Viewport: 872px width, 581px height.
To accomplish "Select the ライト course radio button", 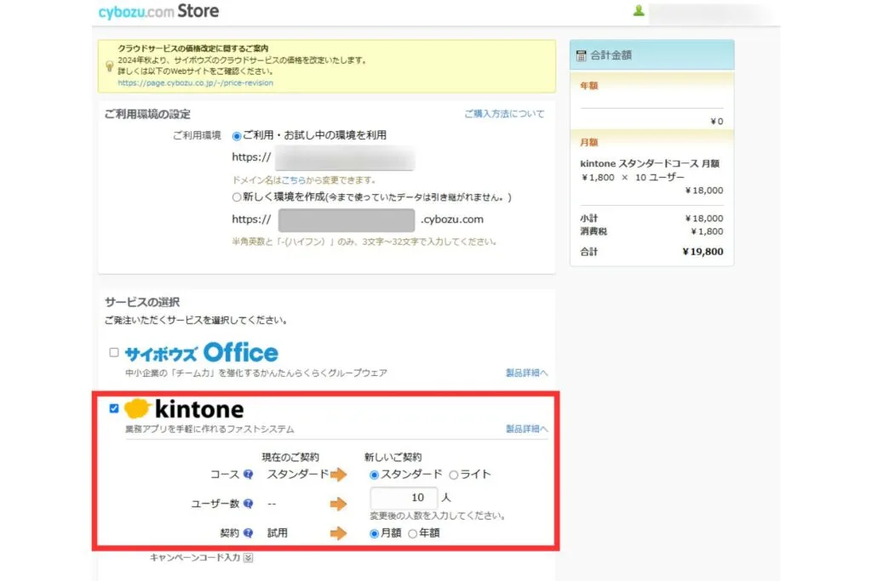I will (x=453, y=475).
